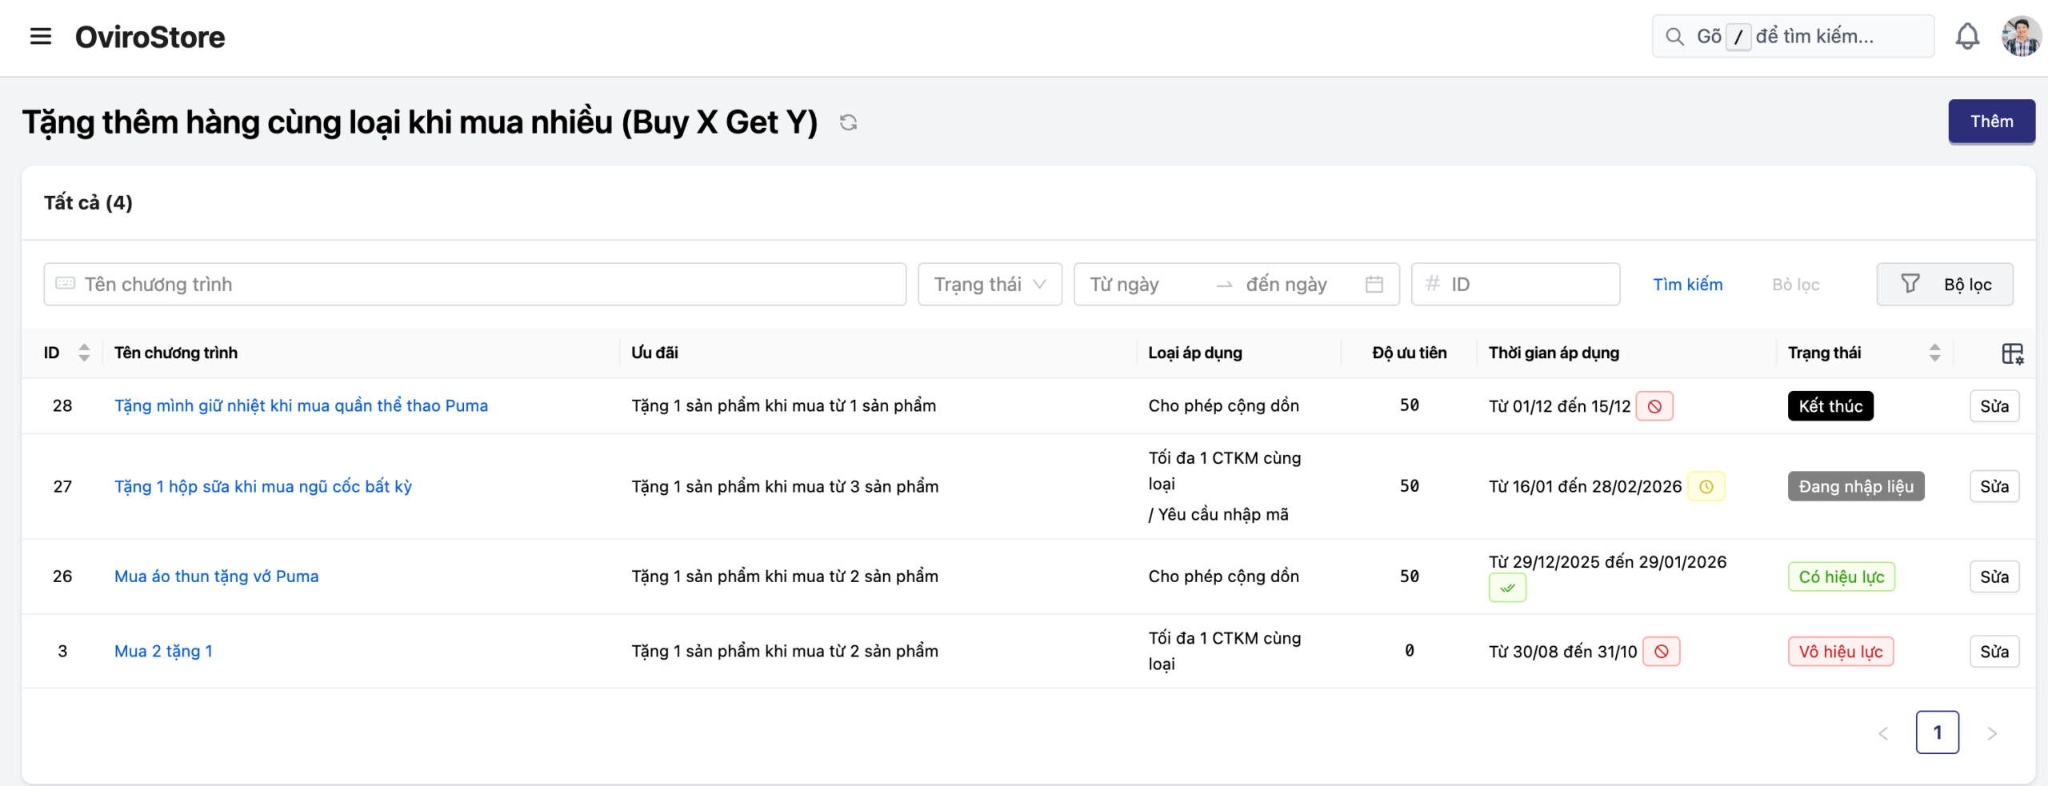Click the Thêm button

[1990, 122]
